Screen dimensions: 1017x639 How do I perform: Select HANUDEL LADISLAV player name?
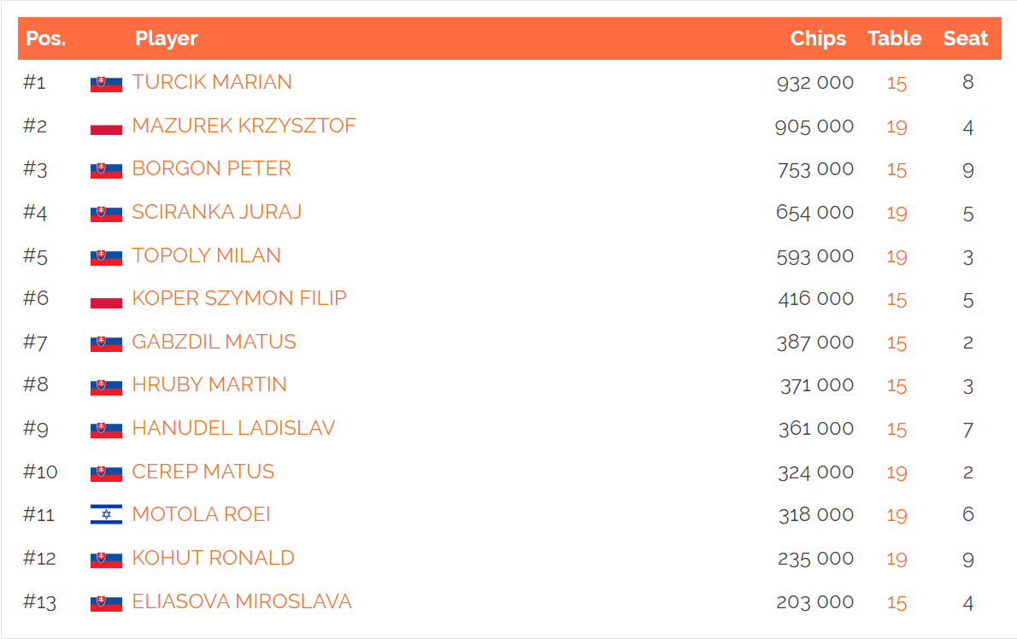(x=233, y=428)
